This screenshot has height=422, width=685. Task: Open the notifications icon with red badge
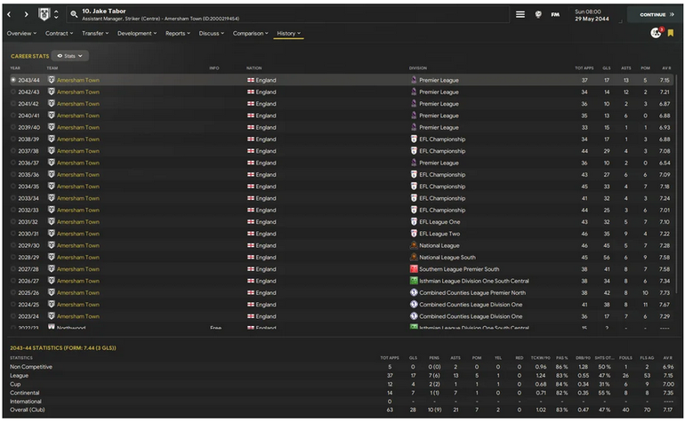point(656,33)
